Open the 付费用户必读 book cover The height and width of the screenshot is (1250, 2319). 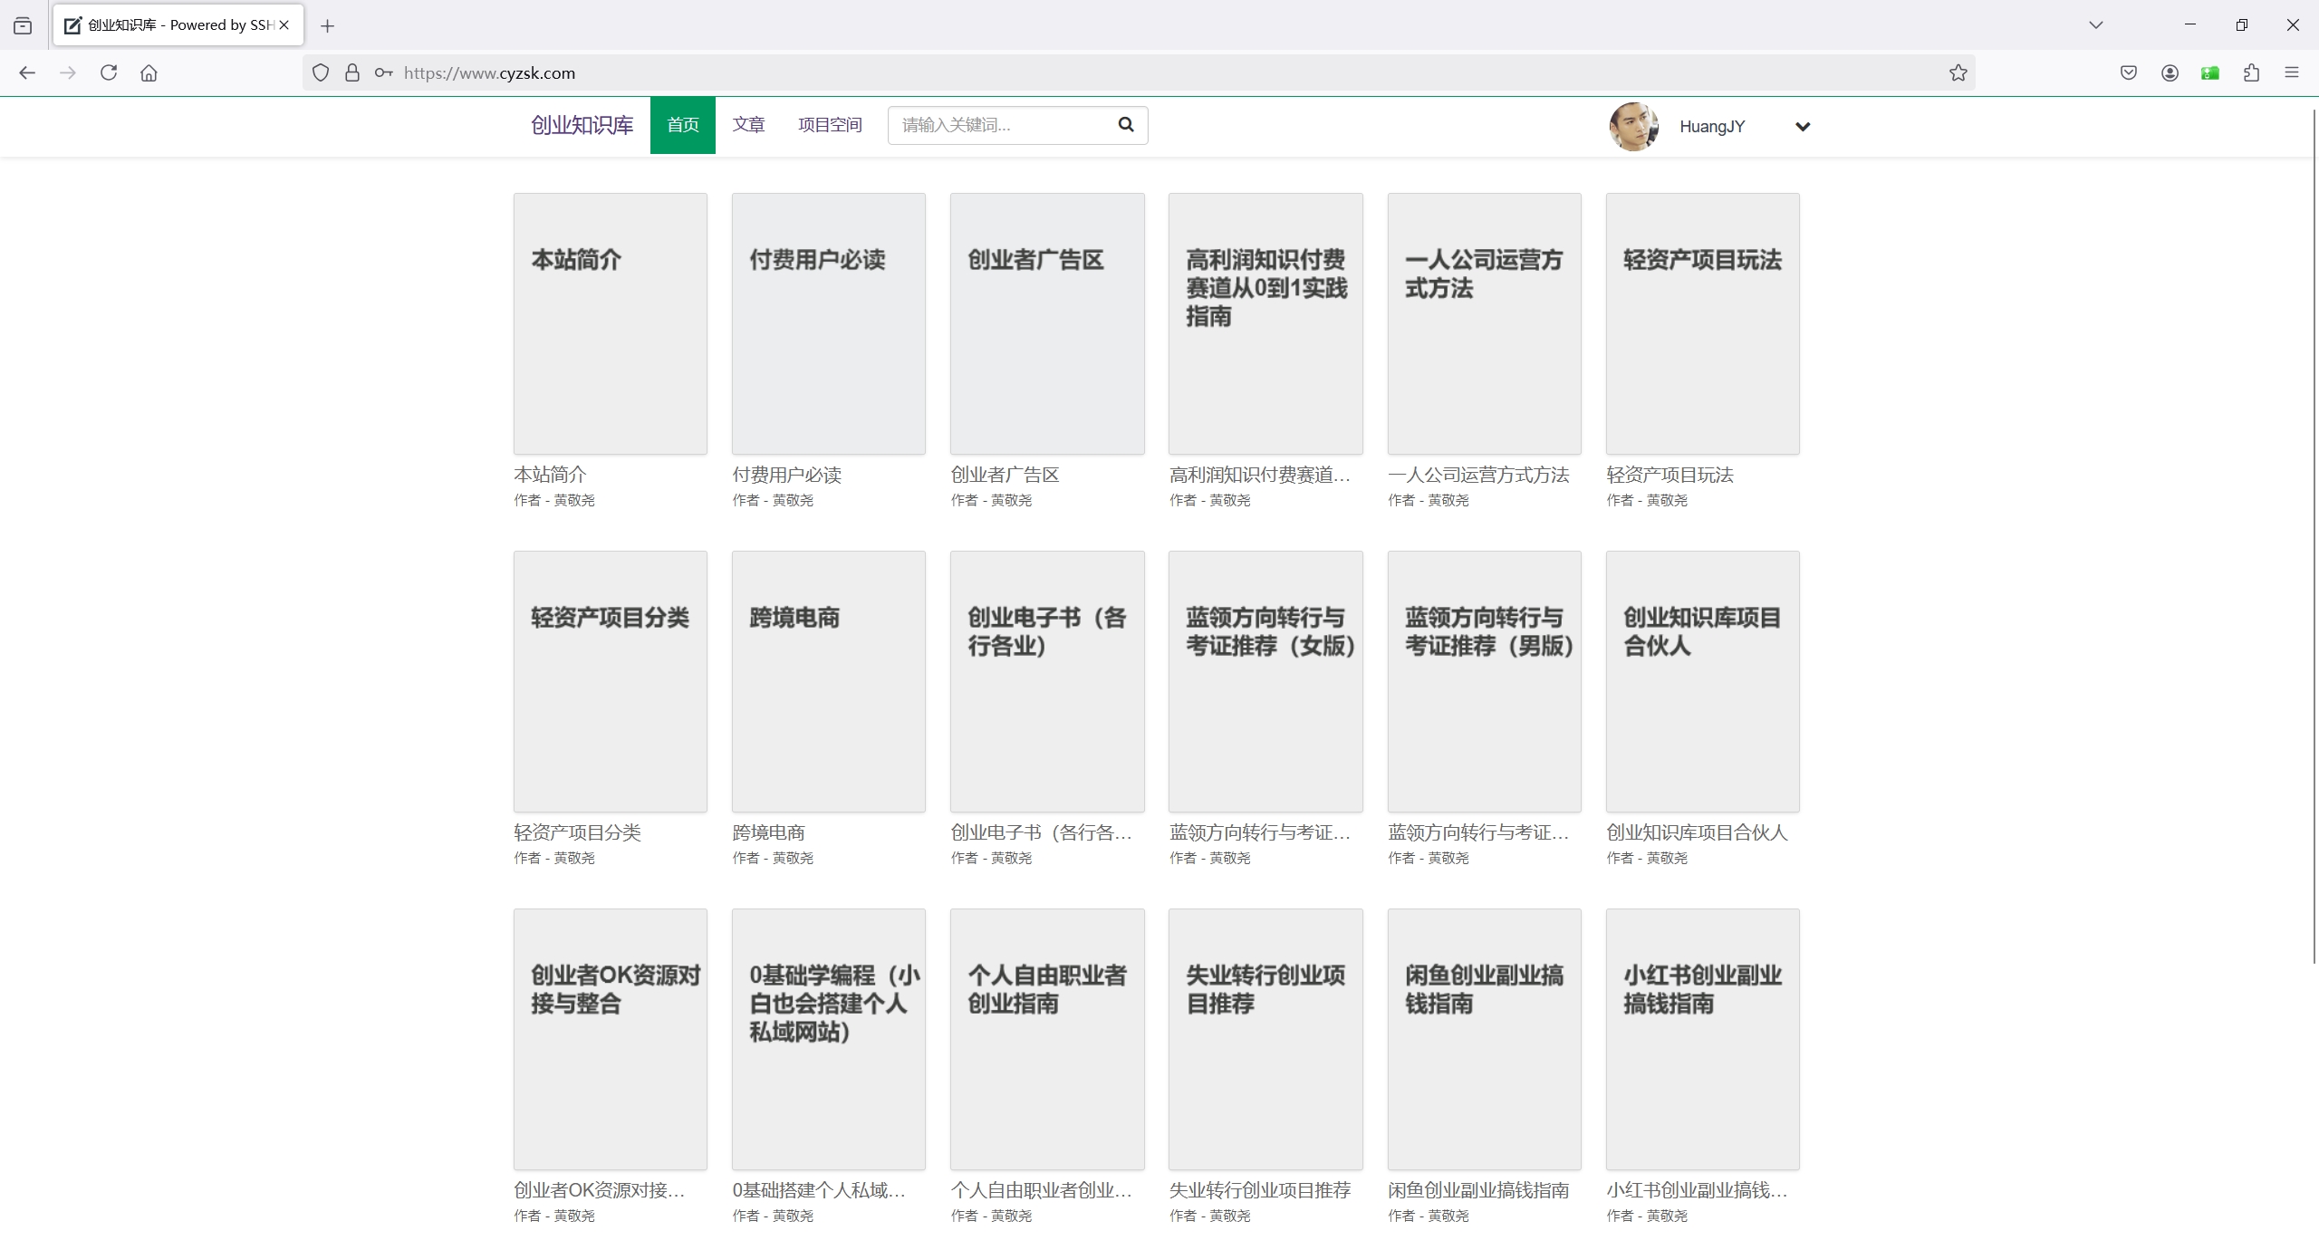coord(829,323)
